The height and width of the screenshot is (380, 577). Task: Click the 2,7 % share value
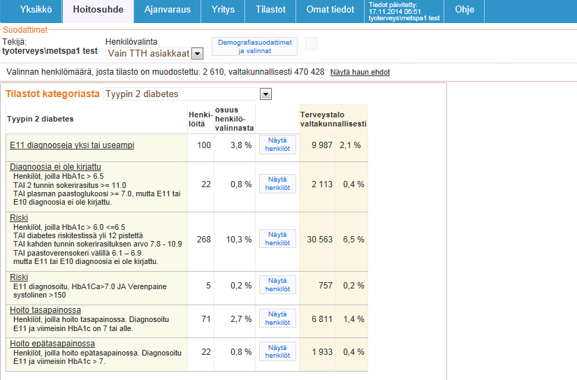[x=241, y=319]
